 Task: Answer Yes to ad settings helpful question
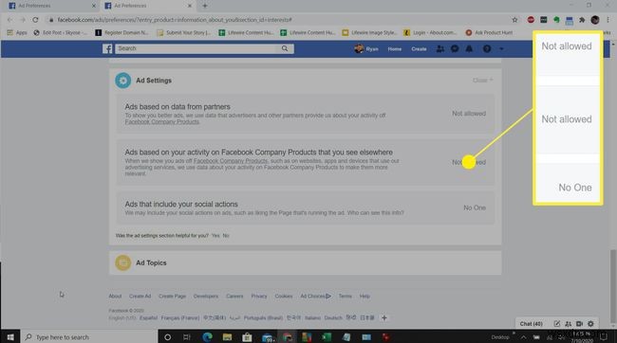tap(215, 236)
